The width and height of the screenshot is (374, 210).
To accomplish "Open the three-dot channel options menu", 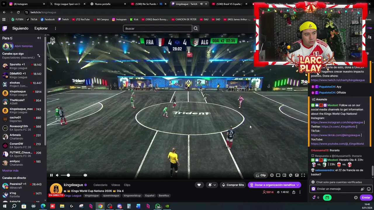I will point(300,192).
